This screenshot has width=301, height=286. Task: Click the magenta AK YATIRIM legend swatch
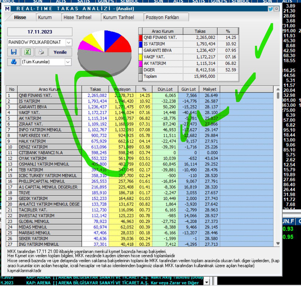[x=140, y=63]
